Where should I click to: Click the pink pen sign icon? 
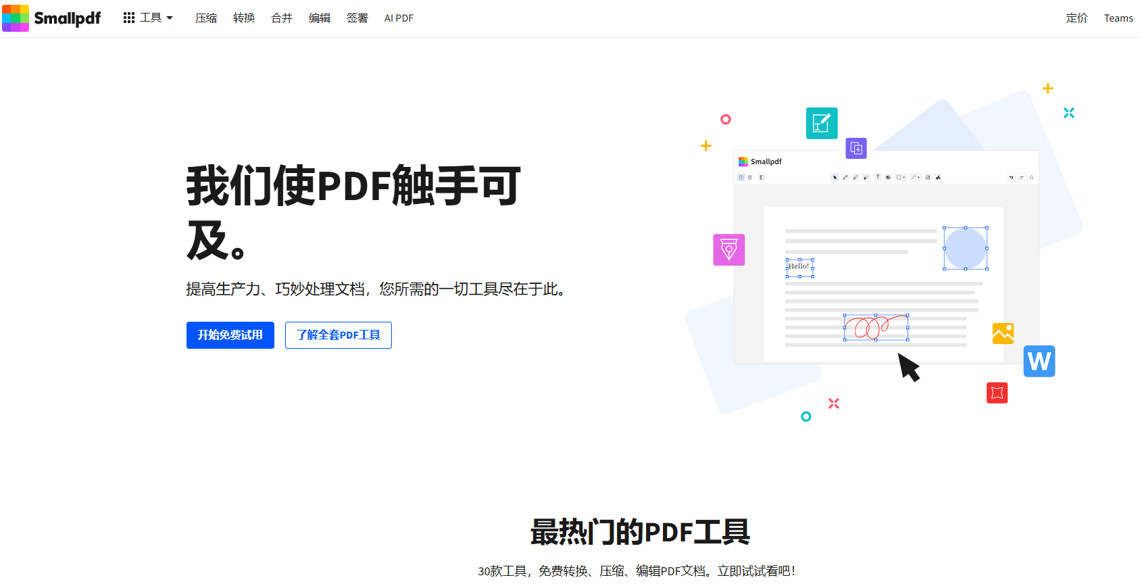coord(728,249)
